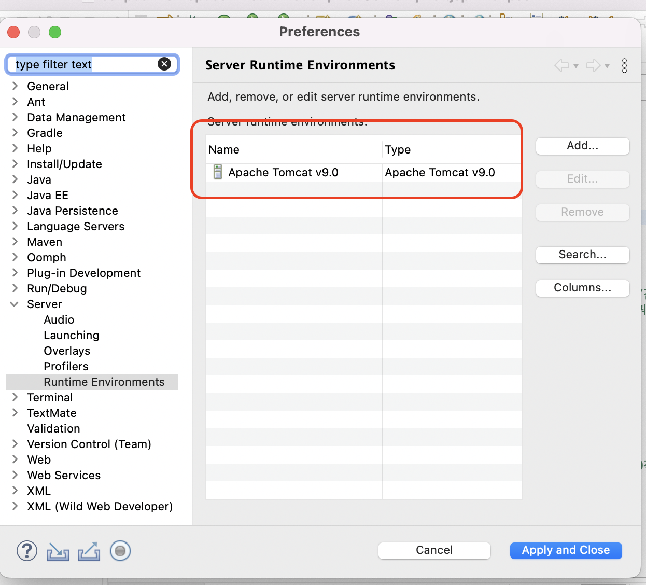Click the export preferences icon
The height and width of the screenshot is (585, 646).
click(x=89, y=551)
